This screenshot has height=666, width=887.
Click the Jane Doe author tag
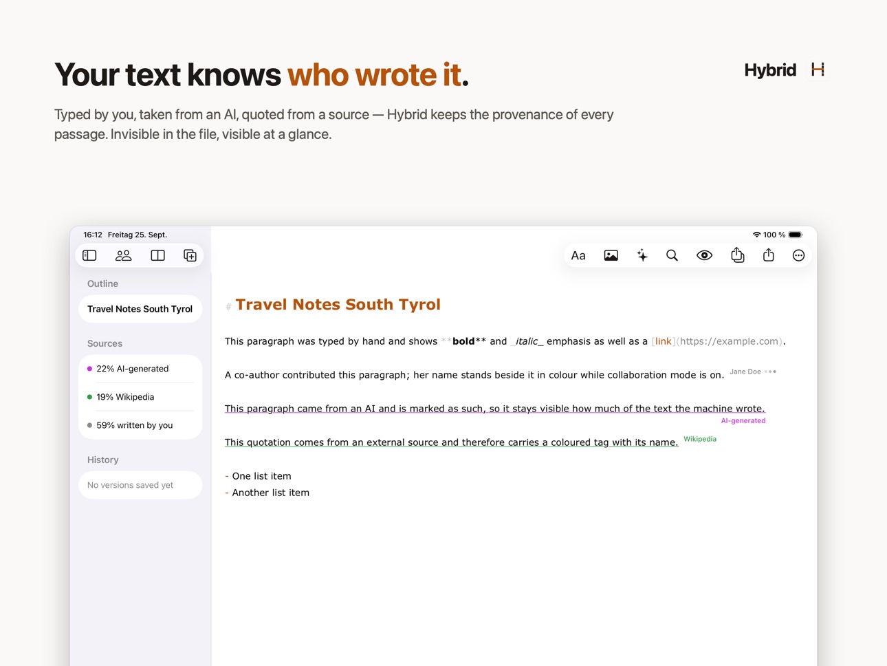pyautogui.click(x=745, y=372)
